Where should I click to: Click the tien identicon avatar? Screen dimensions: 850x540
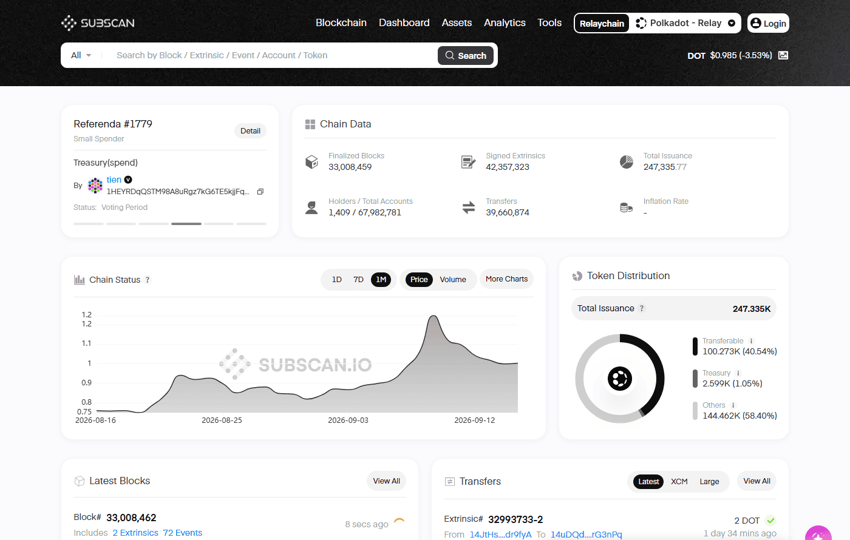click(x=95, y=186)
